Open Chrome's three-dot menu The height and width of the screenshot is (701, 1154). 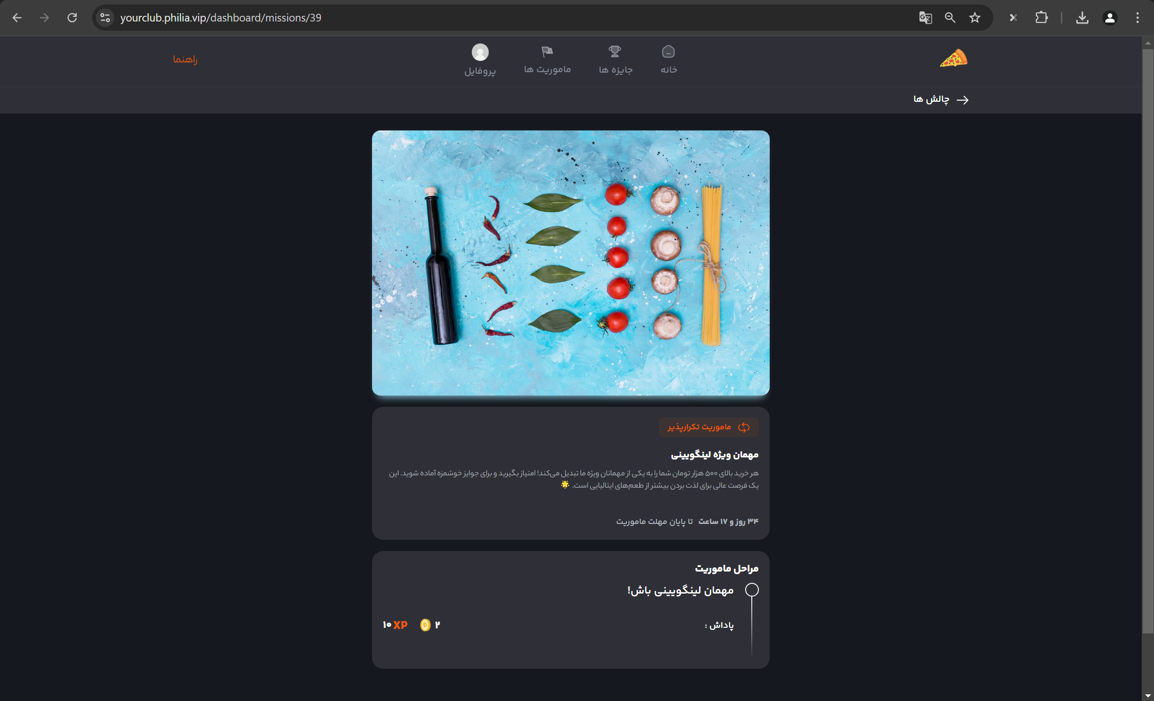[1137, 18]
